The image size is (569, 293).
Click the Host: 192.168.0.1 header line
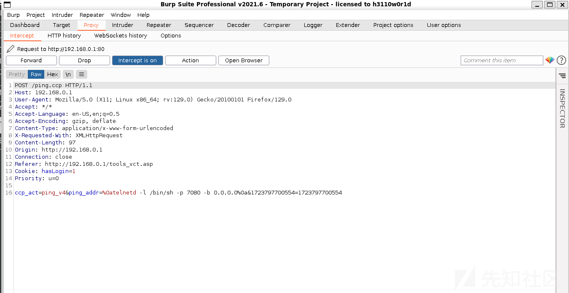point(43,93)
